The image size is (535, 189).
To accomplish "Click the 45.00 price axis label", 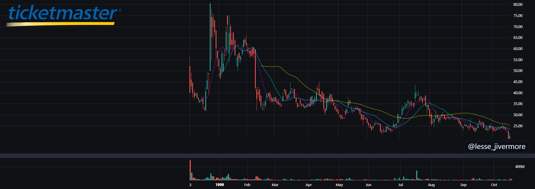I will 518,82.
